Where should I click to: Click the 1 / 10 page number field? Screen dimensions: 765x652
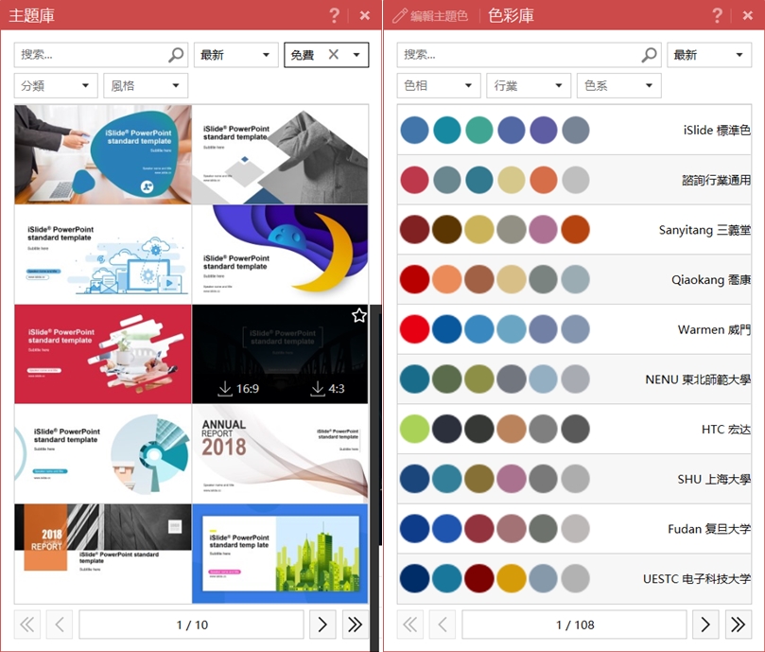[191, 625]
